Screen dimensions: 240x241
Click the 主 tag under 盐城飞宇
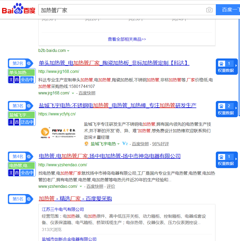[x=11, y=122]
